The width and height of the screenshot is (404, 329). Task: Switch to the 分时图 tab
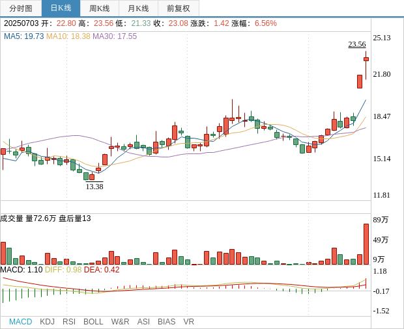21,8
